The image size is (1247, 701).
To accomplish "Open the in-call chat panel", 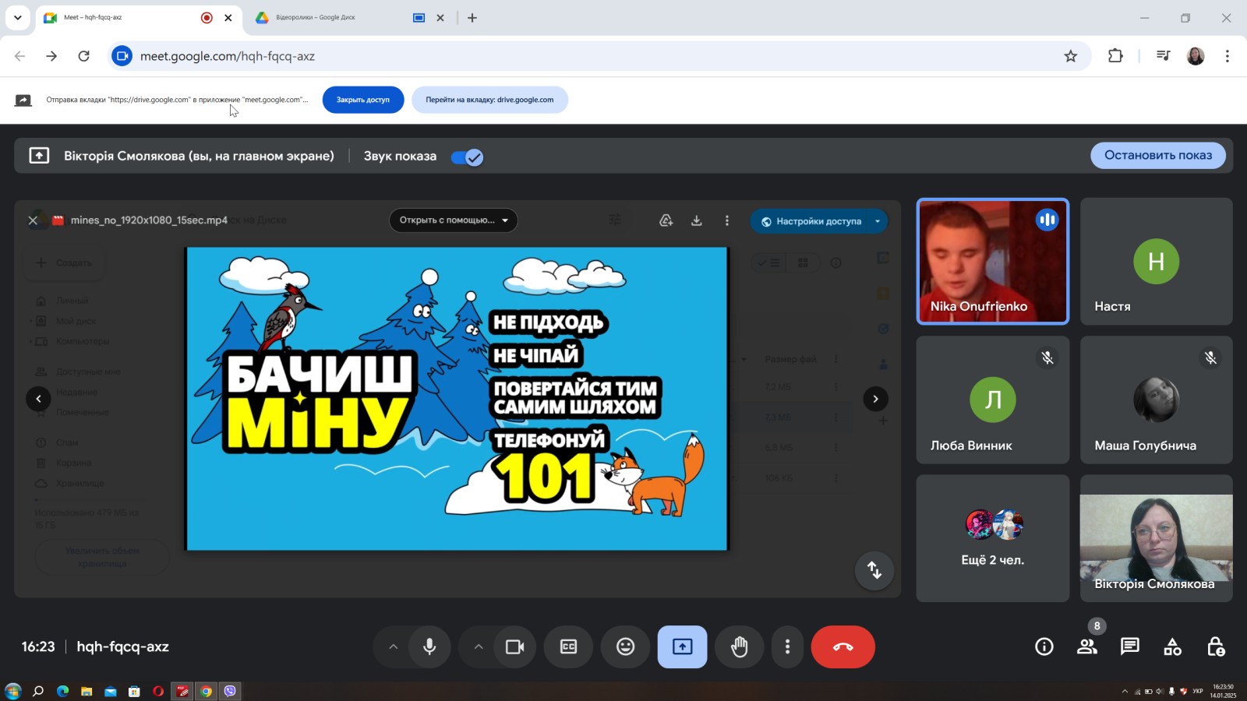I will 1129,646.
